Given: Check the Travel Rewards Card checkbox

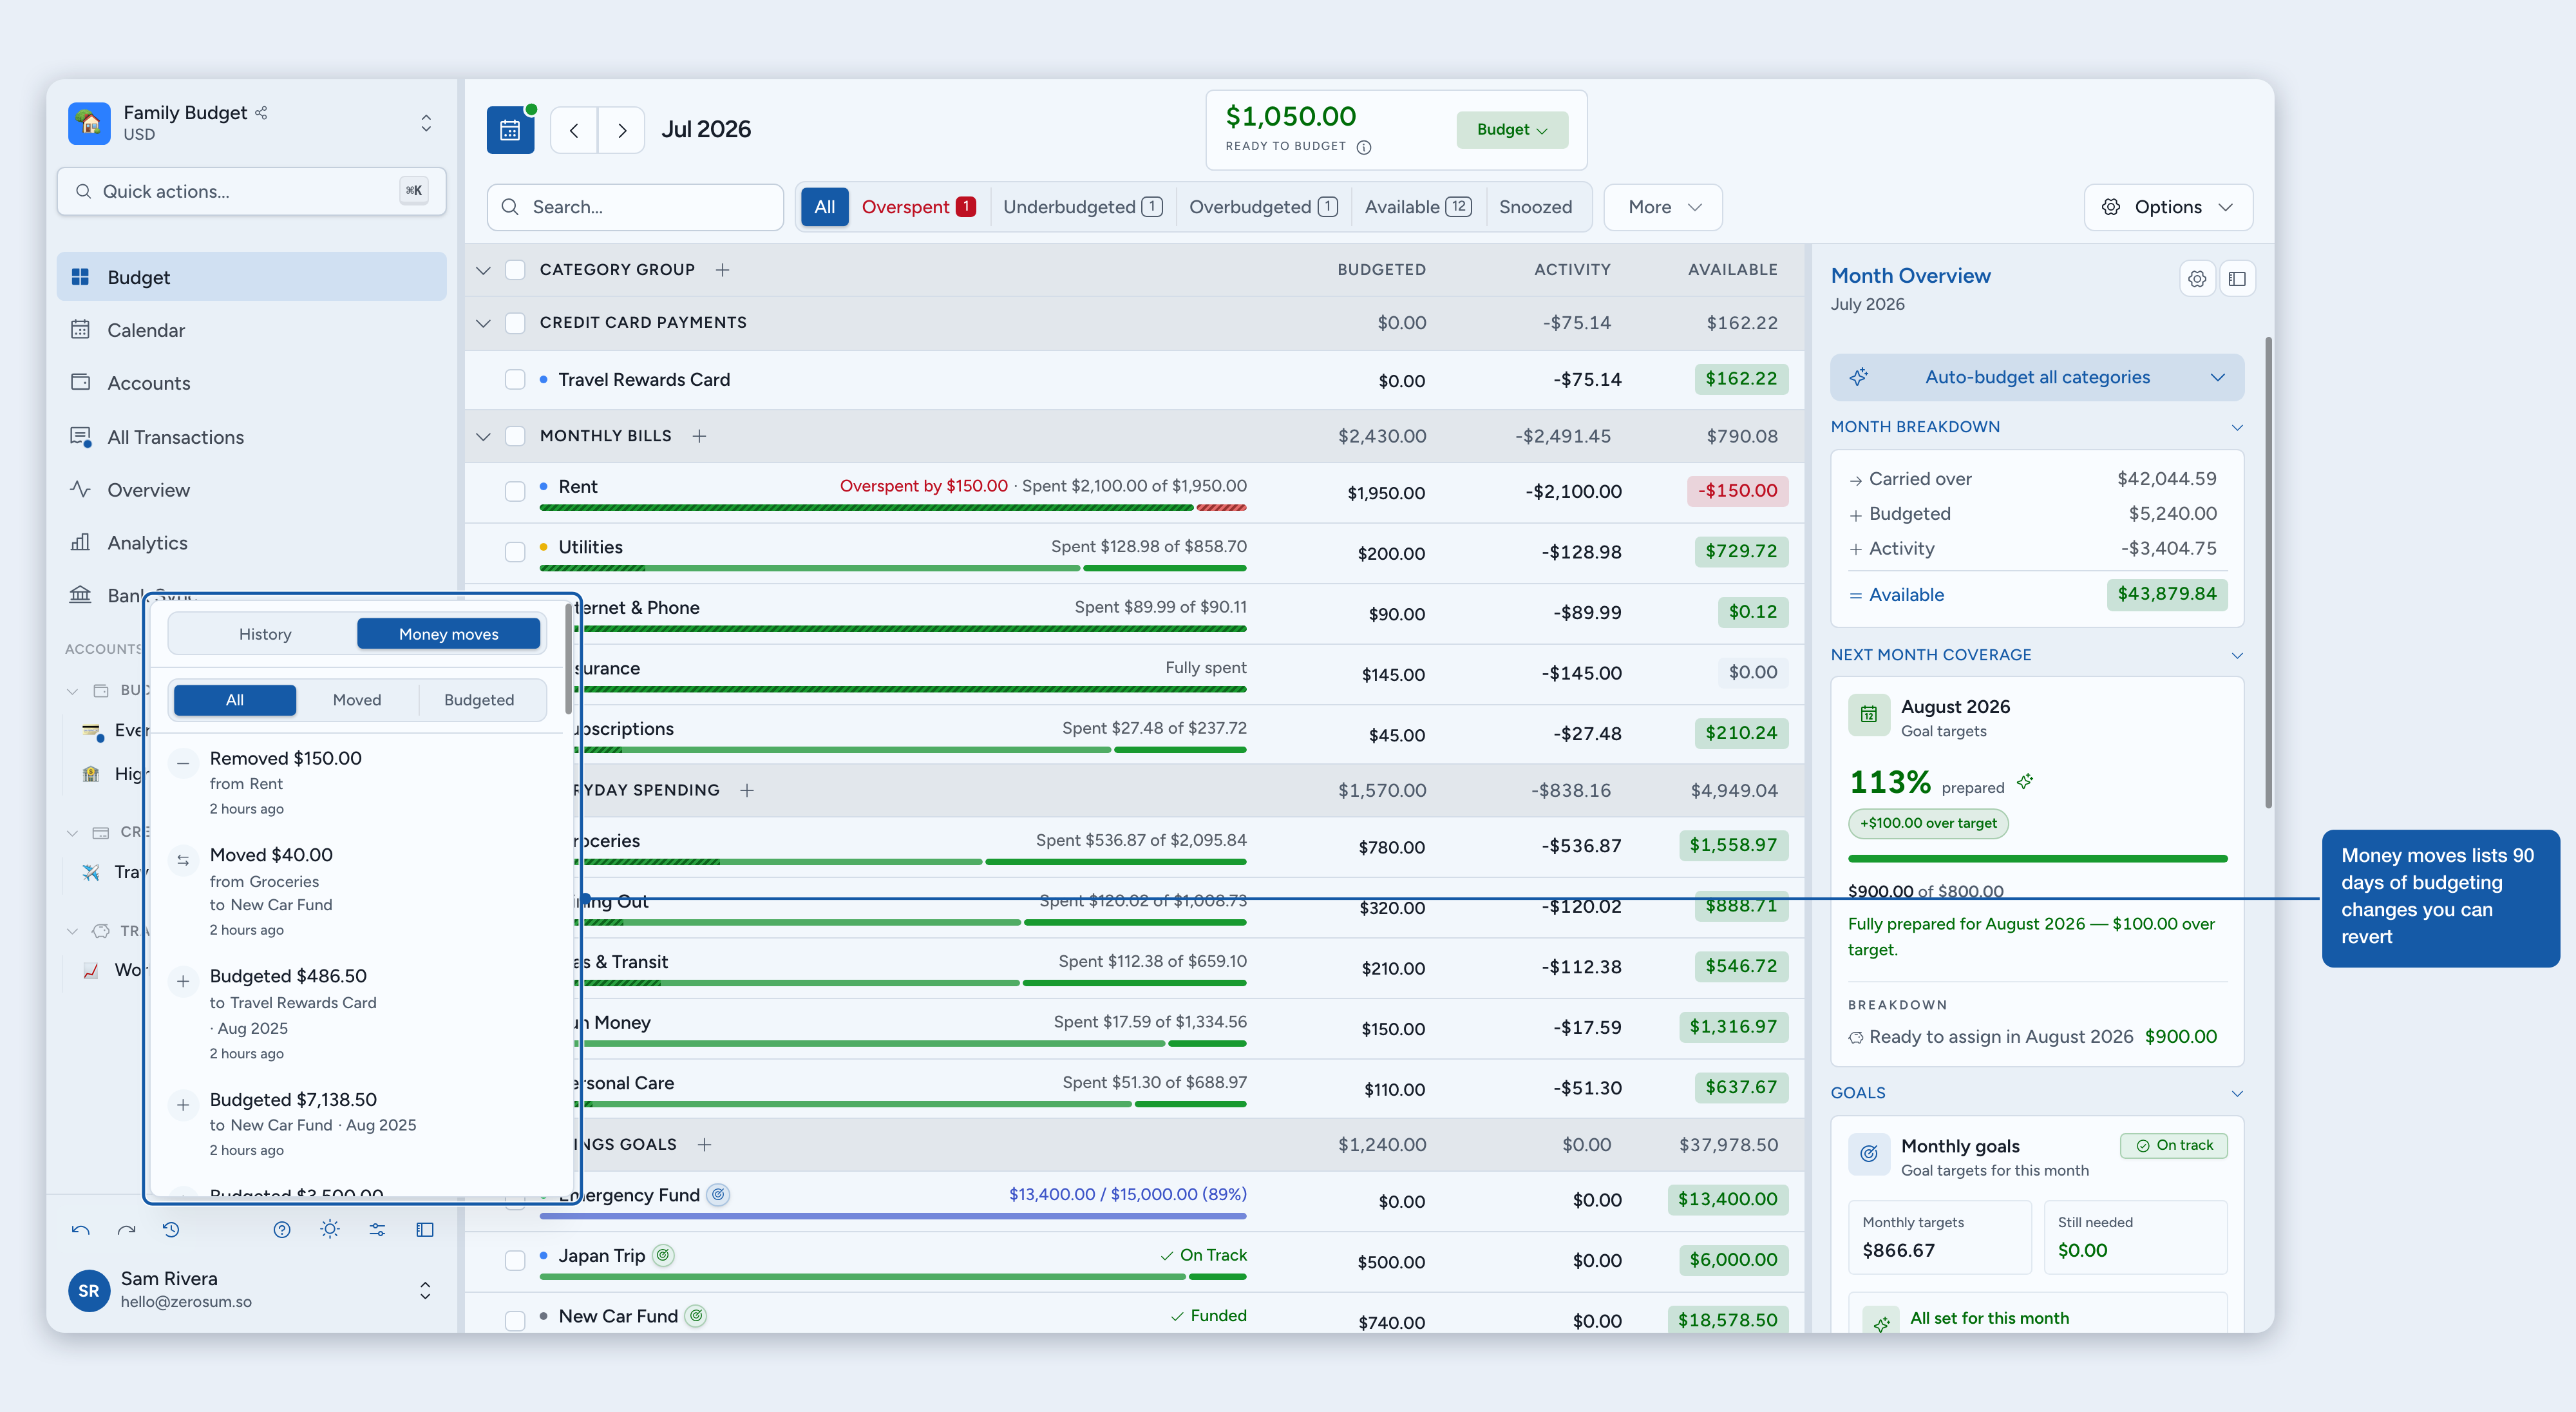Looking at the screenshot, I should tap(515, 380).
